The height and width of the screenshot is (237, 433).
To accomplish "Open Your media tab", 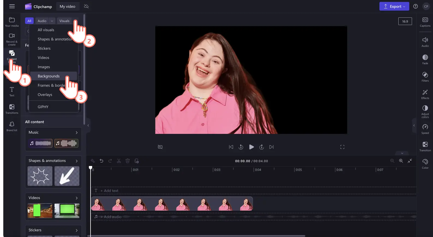I will (12, 22).
